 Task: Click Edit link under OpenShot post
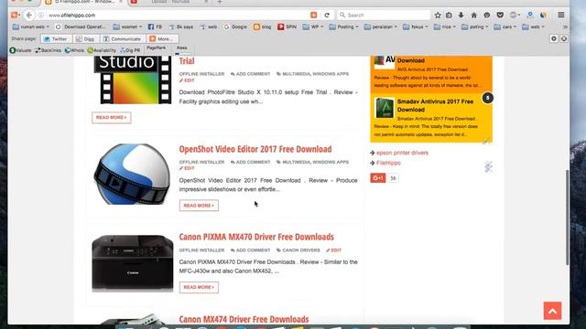(187, 168)
